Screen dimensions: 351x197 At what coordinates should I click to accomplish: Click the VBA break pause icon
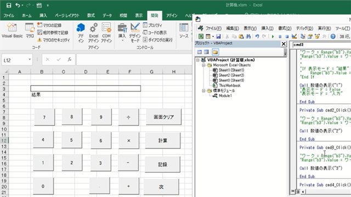tap(280, 37)
